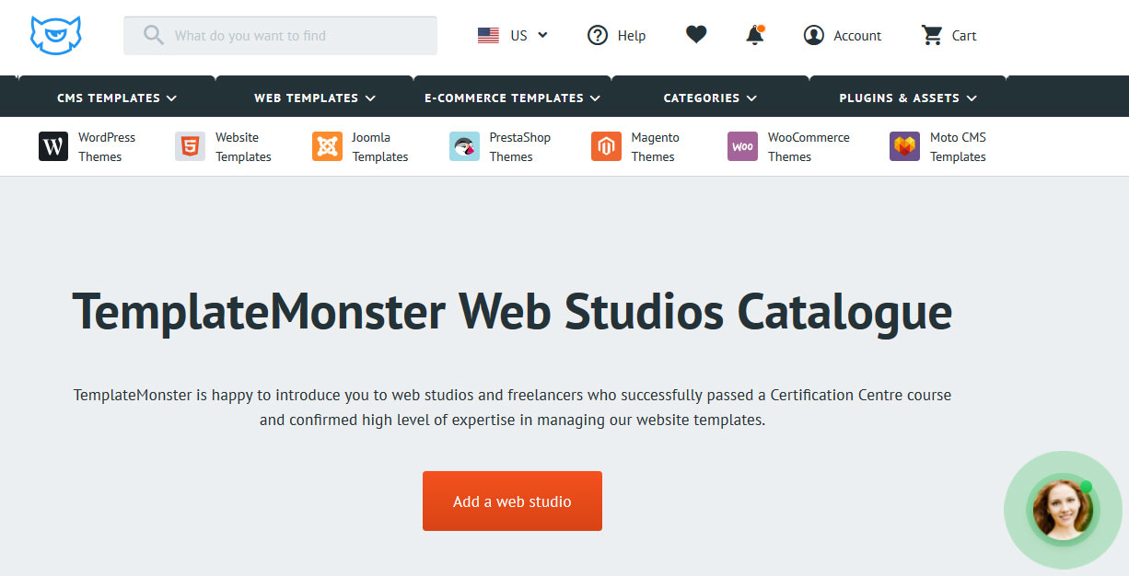Open Moto CMS Templates link
The width and height of the screenshot is (1129, 576).
click(958, 147)
